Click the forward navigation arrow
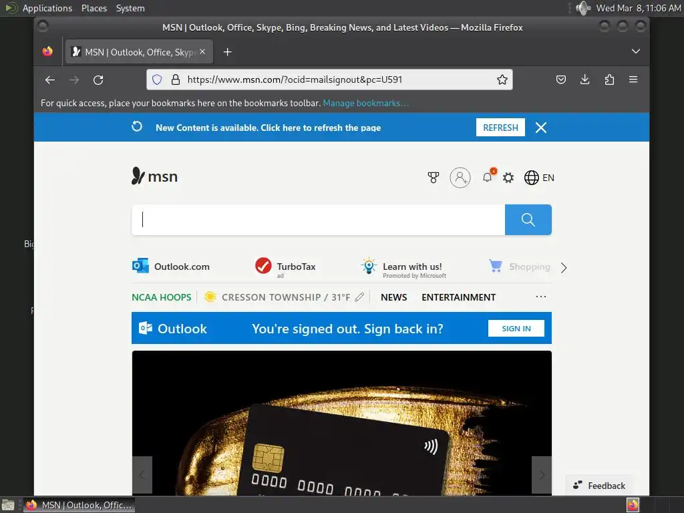Screen dimensions: 684x513 (74, 80)
